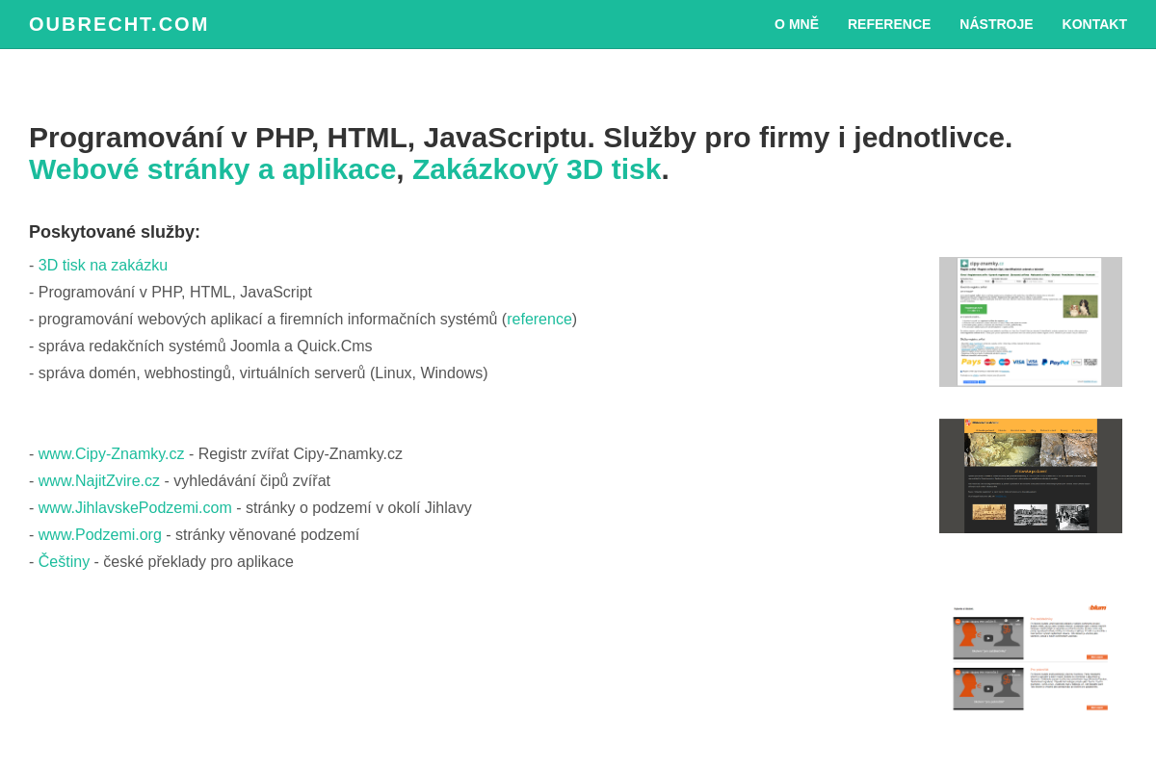Open the 'reference' link in parentheses

tap(539, 320)
